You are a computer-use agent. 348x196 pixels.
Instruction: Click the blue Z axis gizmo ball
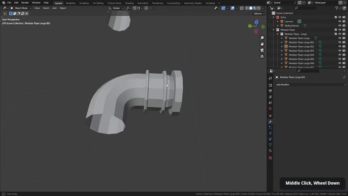point(256,22)
